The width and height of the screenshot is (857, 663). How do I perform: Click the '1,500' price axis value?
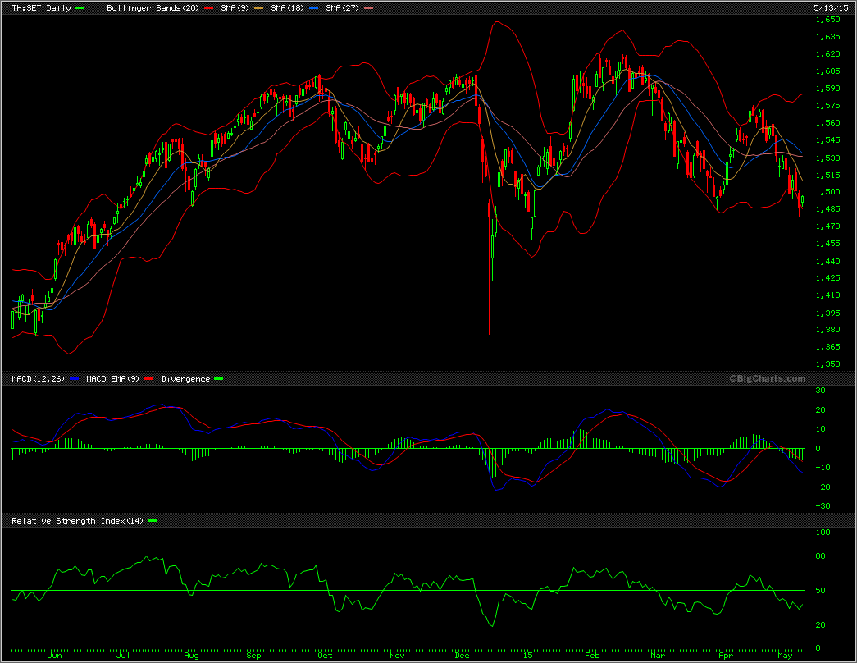[x=827, y=191]
